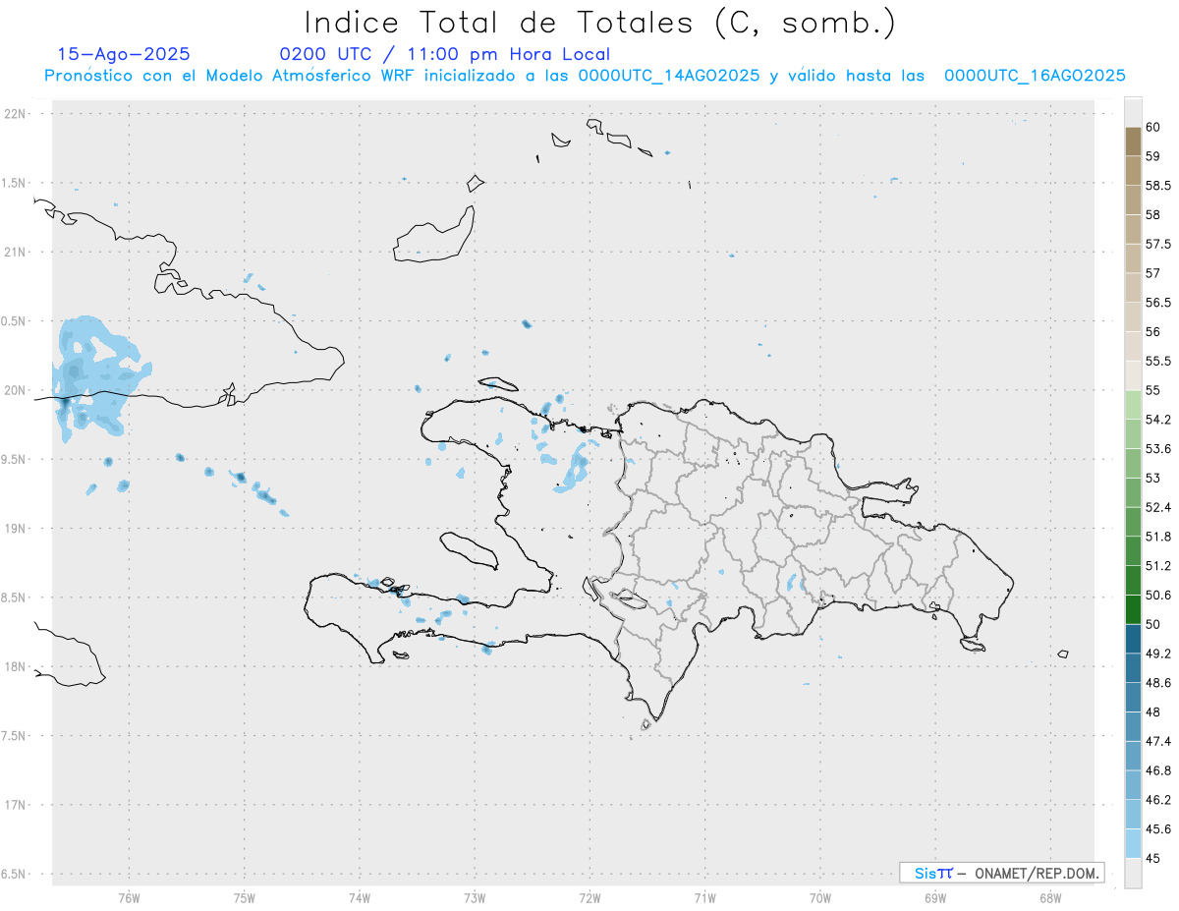1179x911 pixels.
Task: Select the dark blue swatch between 49.2 and 50
Action: tap(1133, 639)
